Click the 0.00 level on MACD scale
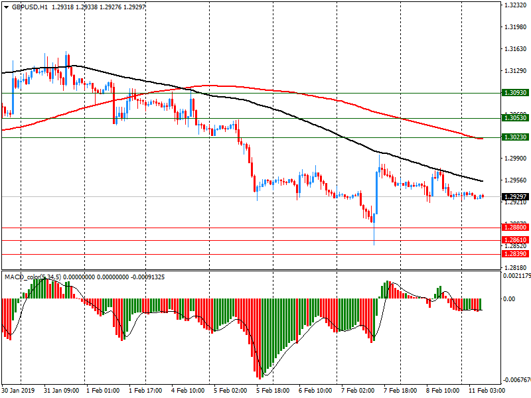 [510, 299]
